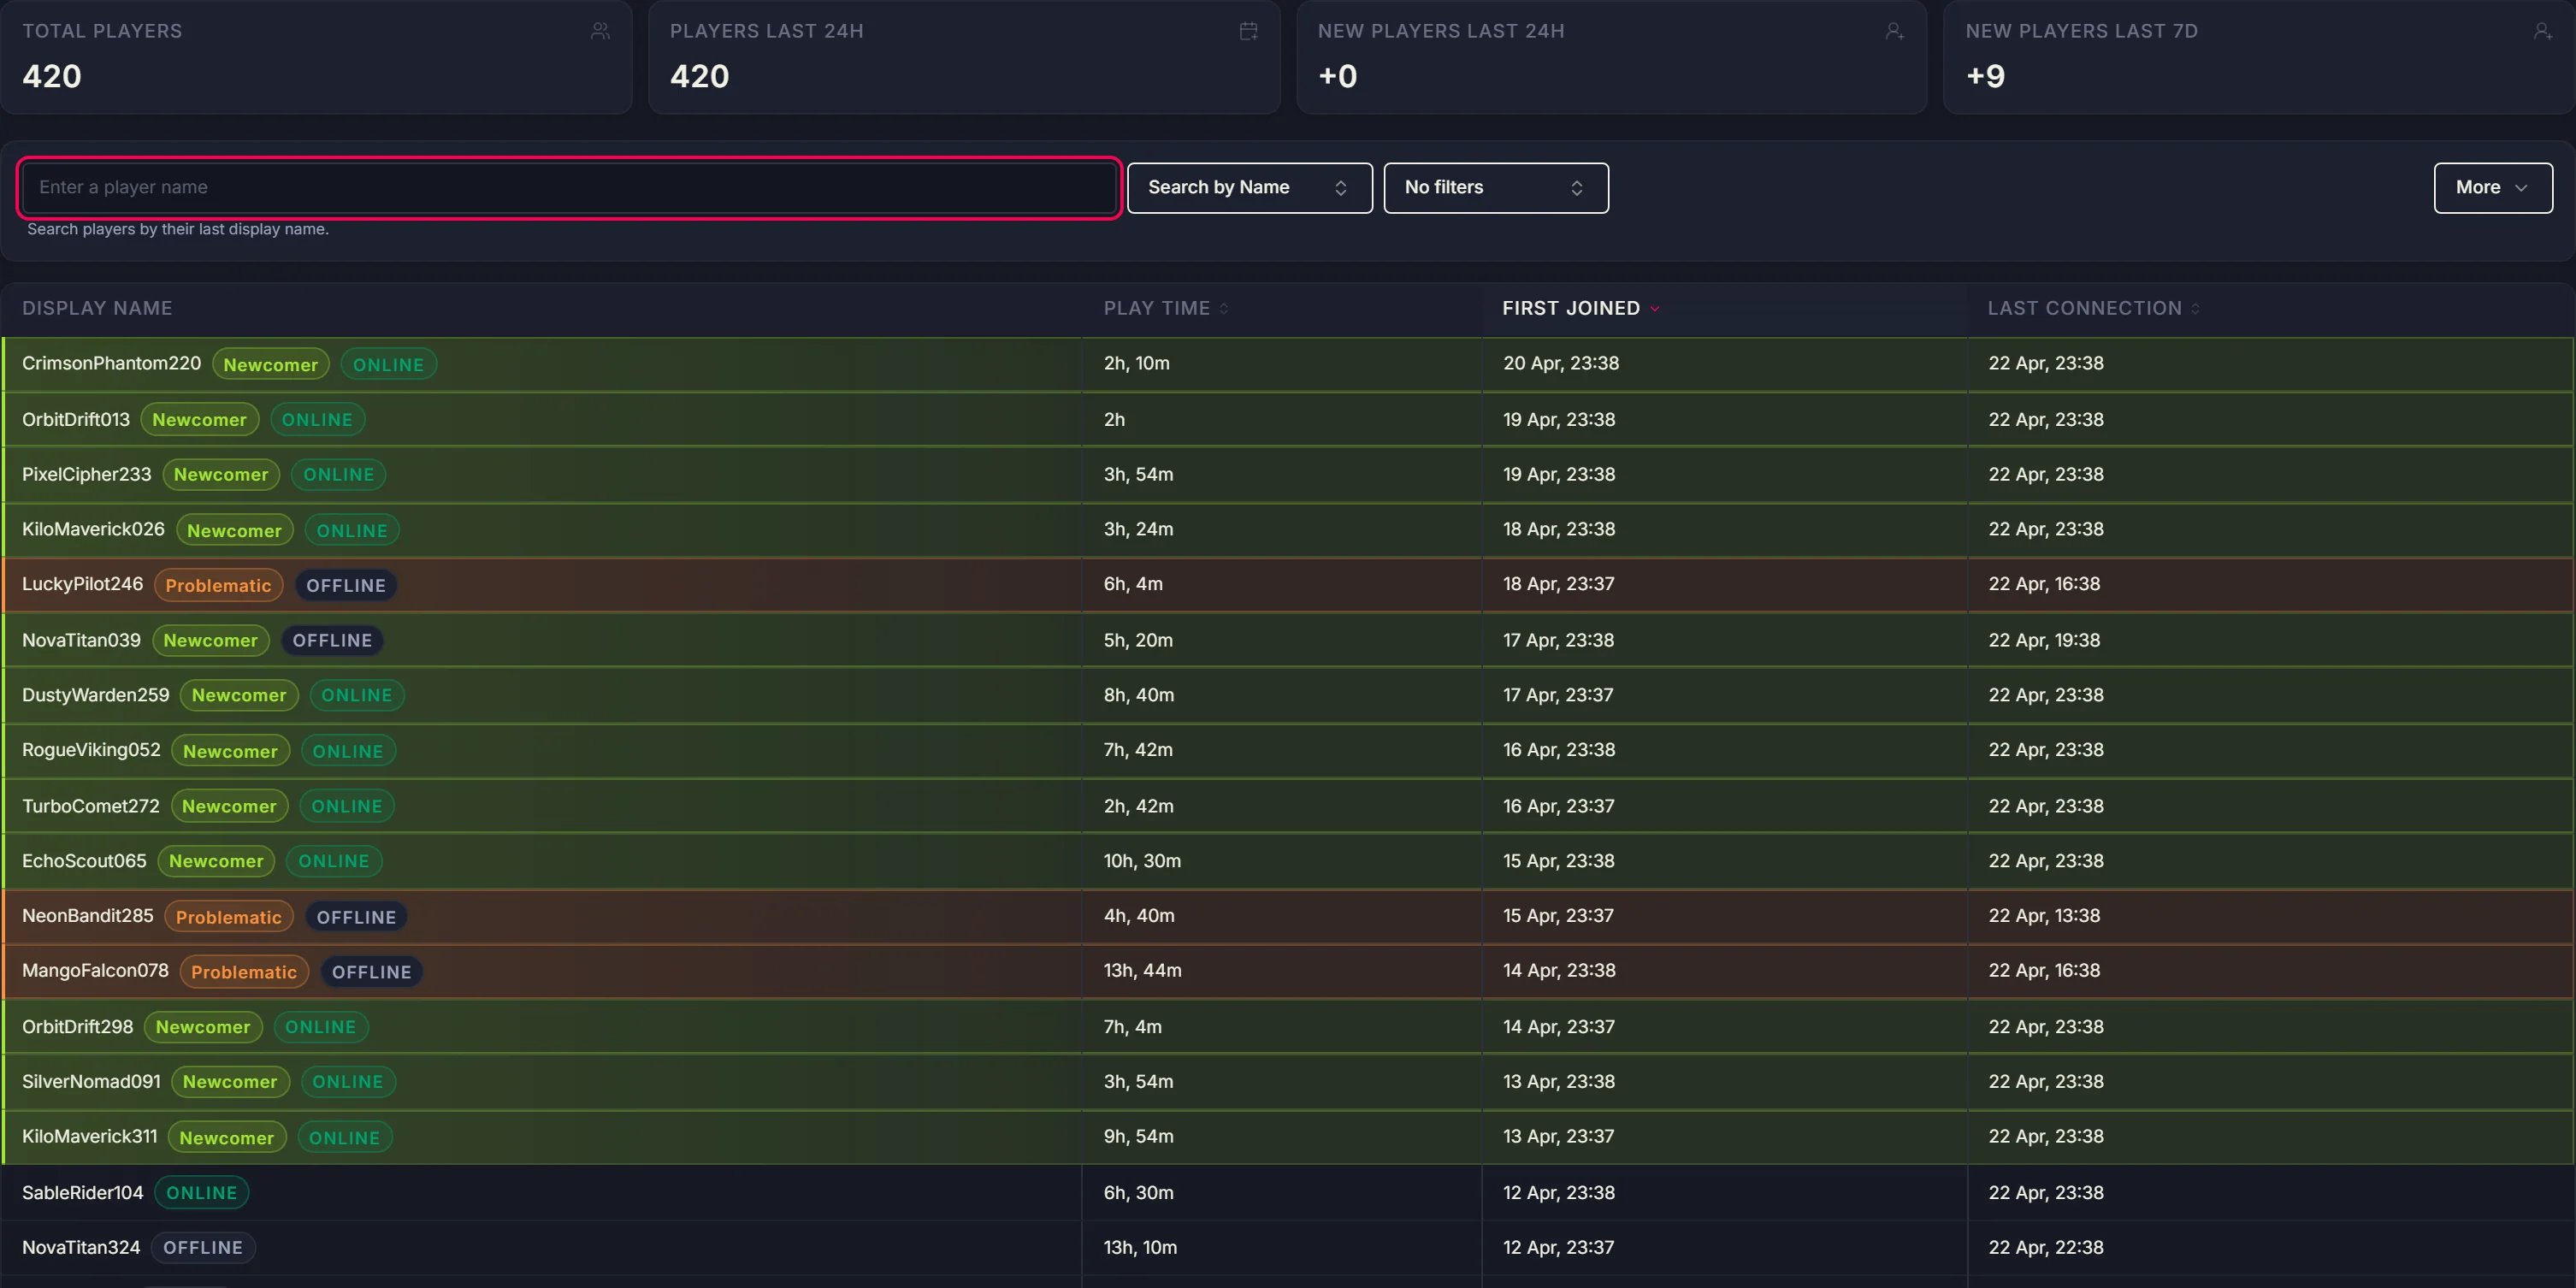Click the Total Players users icon

pyautogui.click(x=600, y=31)
